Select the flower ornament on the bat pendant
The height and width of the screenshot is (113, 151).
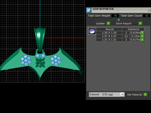[40, 63]
